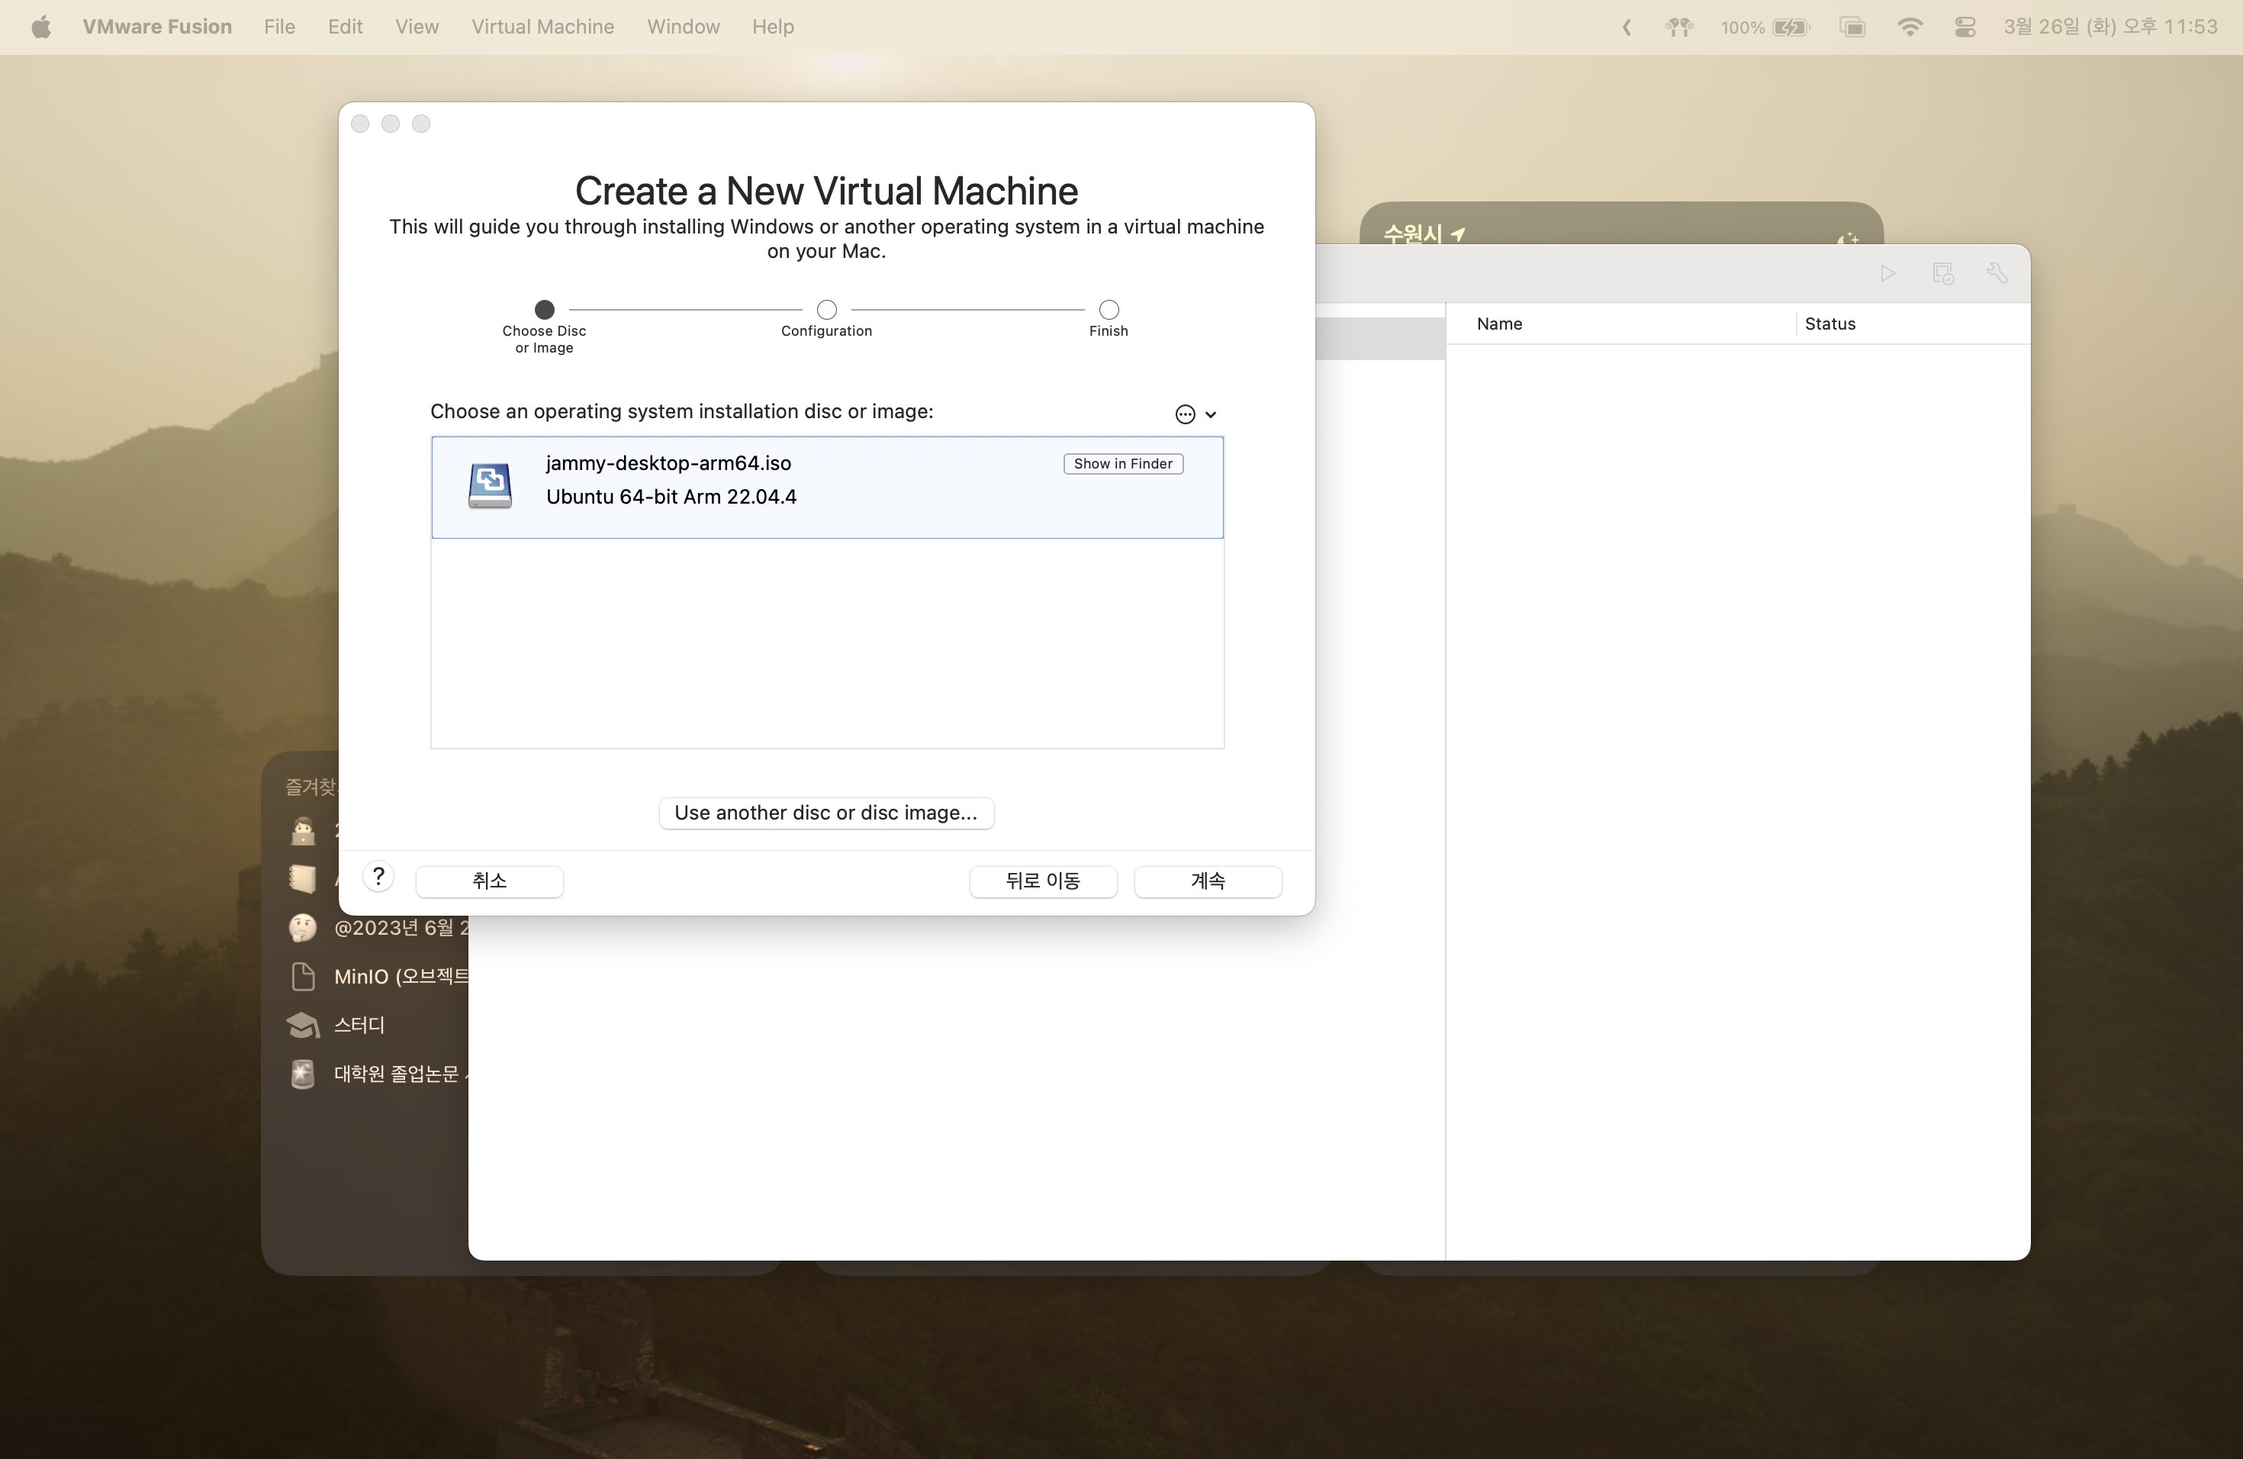The height and width of the screenshot is (1459, 2243).
Task: Click the 취소 cancel button
Action: (x=489, y=881)
